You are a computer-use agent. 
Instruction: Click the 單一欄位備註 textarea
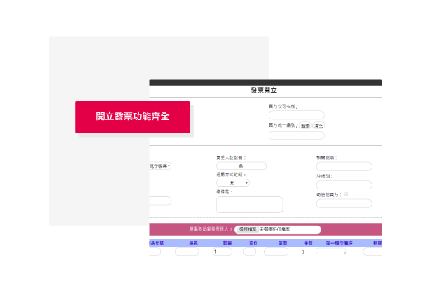point(331,251)
